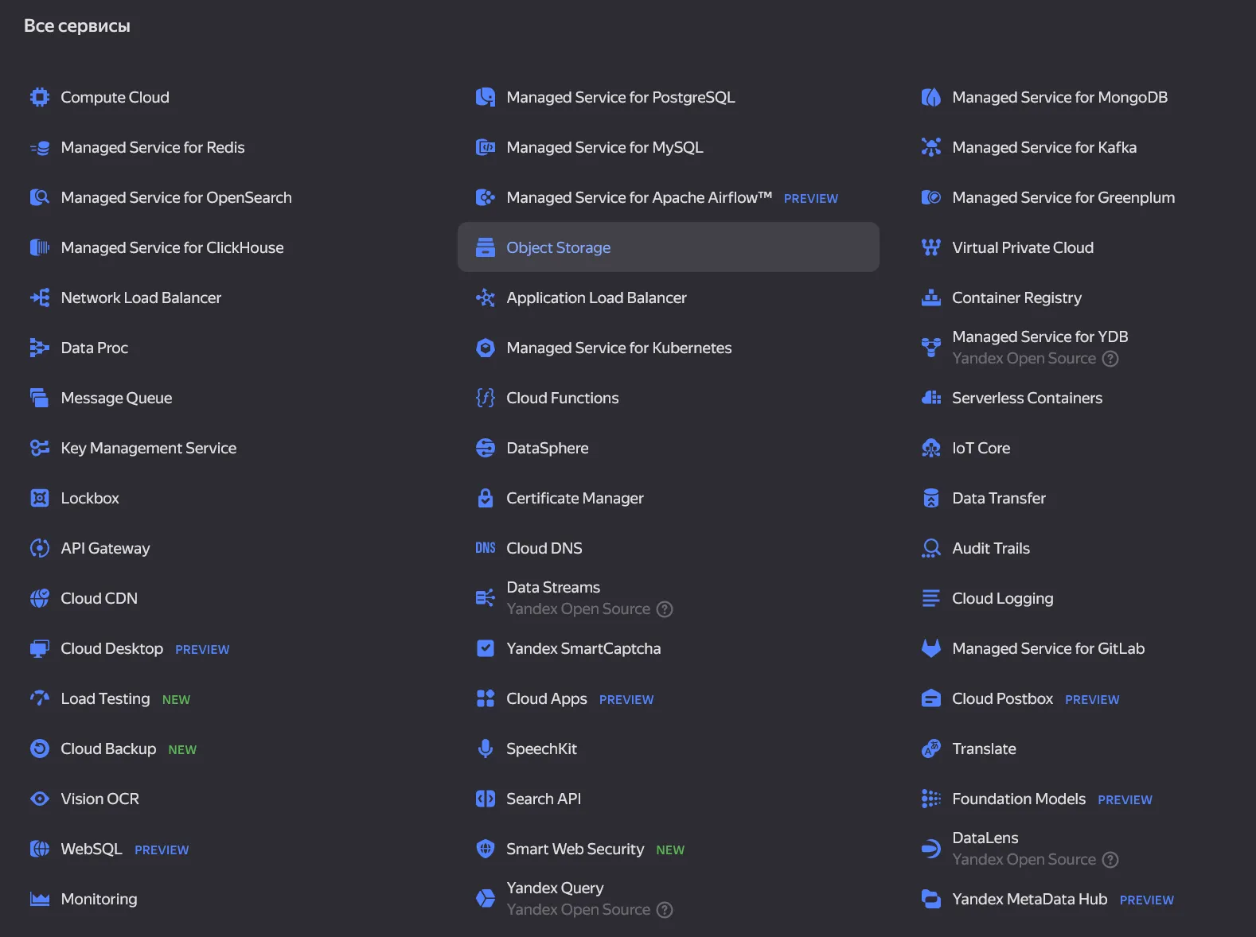Open Managed Service for PostgreSQL
This screenshot has width=1256, height=937.
[620, 97]
